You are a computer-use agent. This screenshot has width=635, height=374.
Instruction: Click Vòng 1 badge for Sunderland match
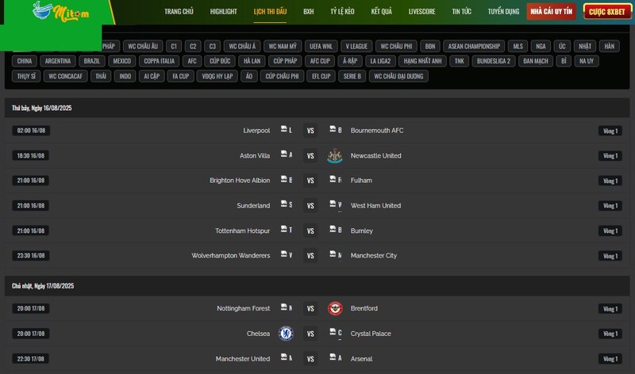point(610,206)
